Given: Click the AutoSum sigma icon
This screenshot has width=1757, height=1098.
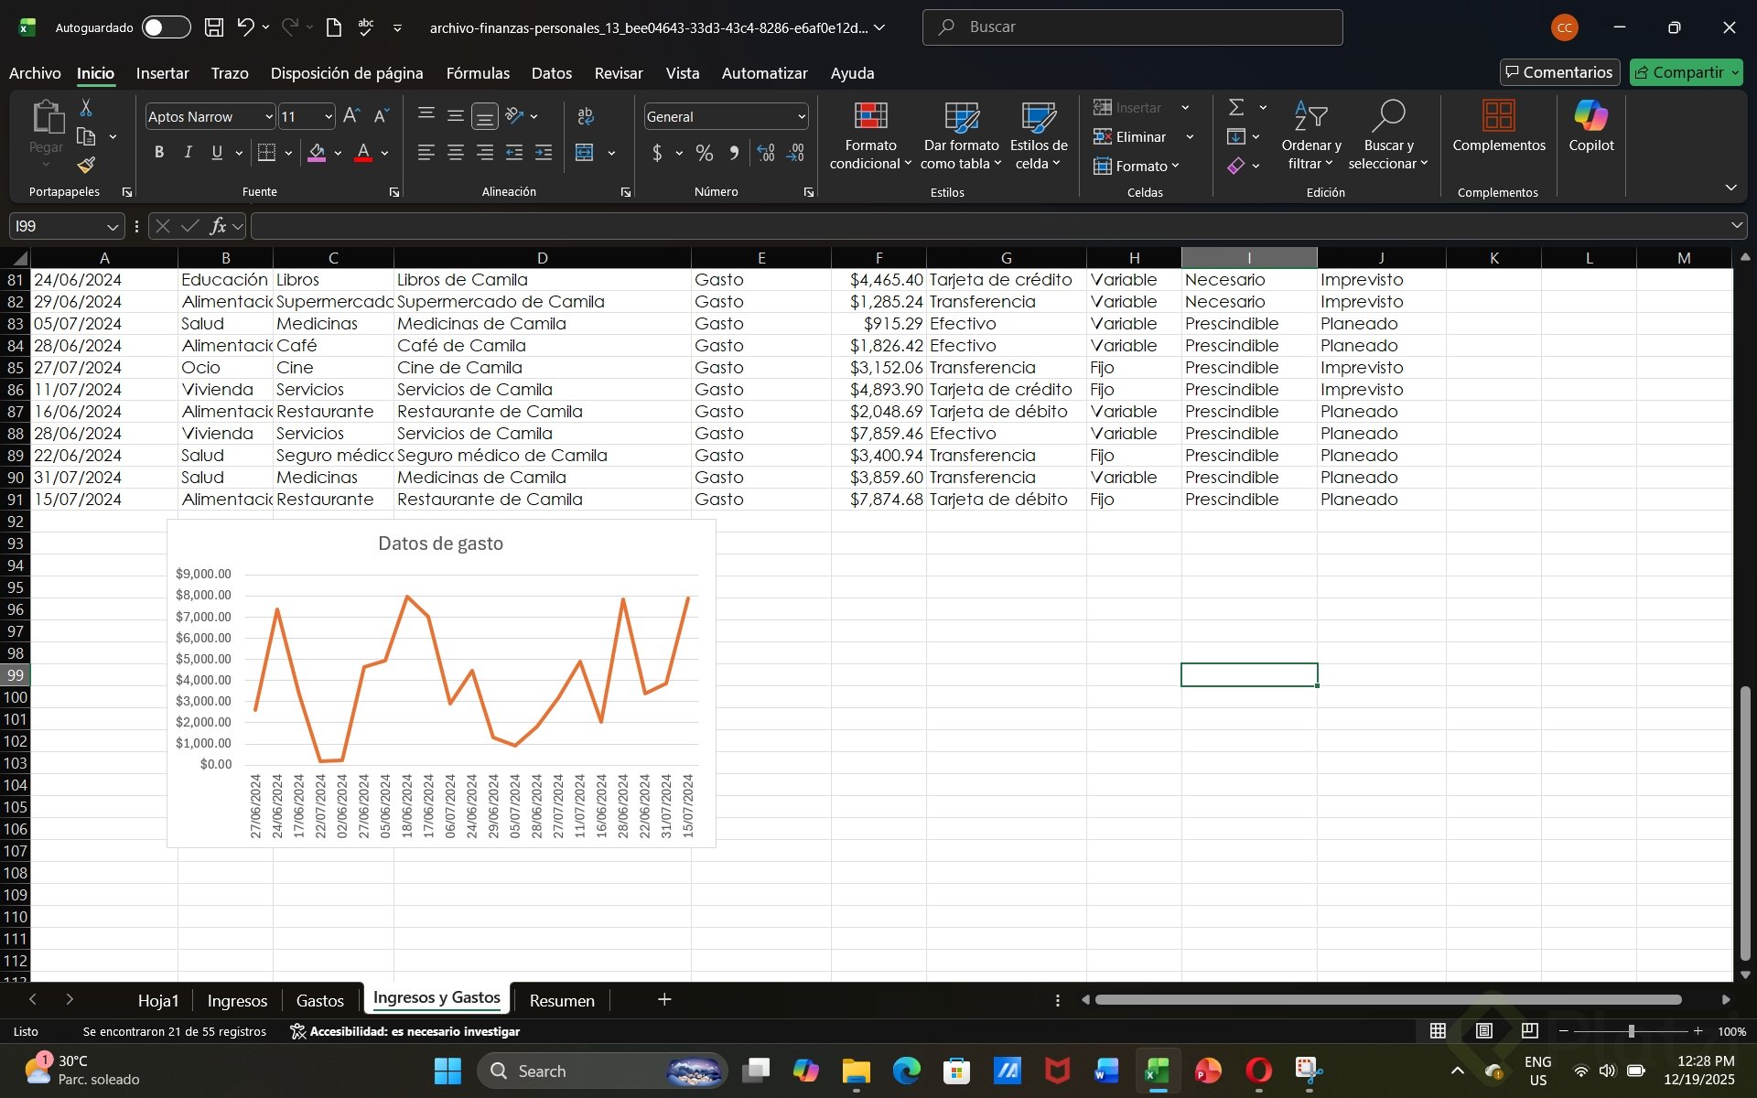Looking at the screenshot, I should pyautogui.click(x=1235, y=108).
